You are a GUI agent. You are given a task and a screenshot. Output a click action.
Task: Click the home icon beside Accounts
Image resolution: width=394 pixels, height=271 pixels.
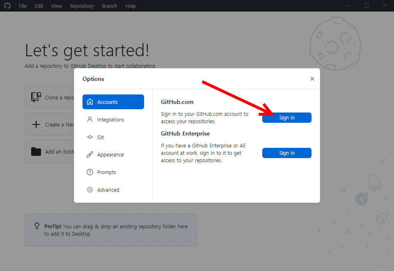pos(90,102)
